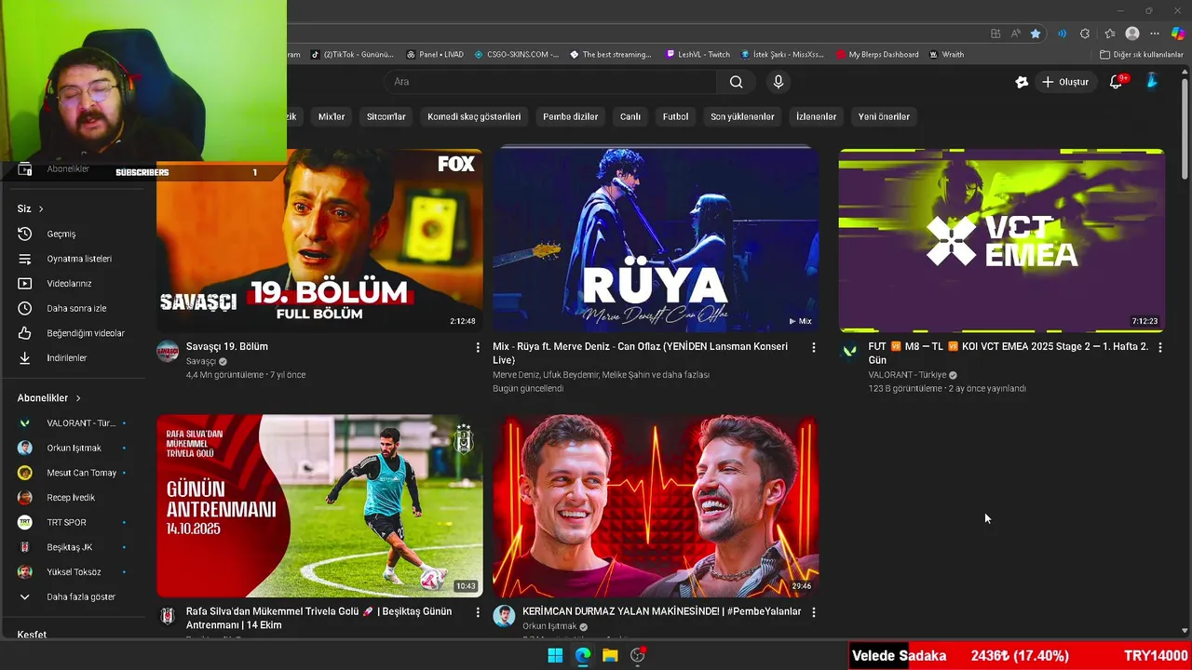Viewport: 1192px width, 670px height.
Task: Open Recep İvedik subscription
Action: click(x=73, y=497)
